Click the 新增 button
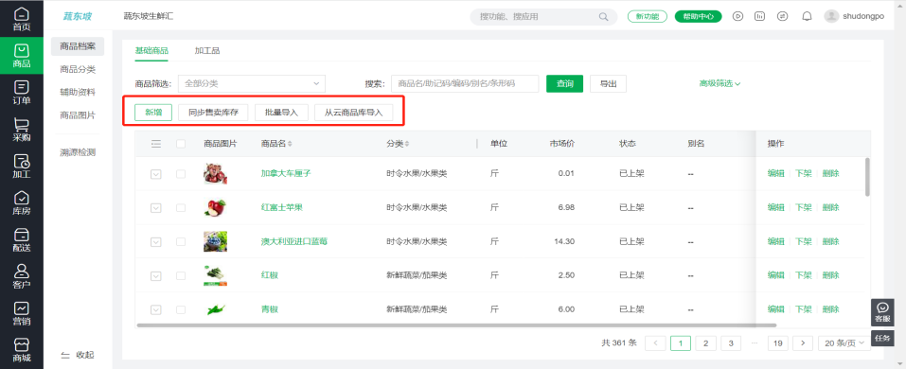 [153, 112]
